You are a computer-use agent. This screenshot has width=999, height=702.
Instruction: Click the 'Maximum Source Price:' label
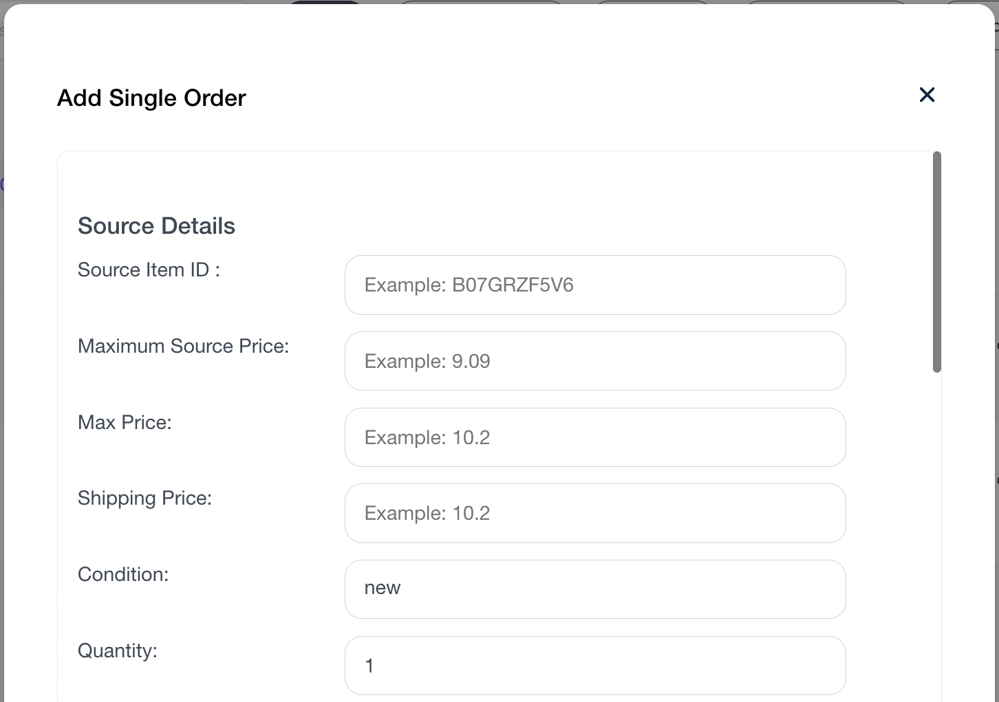(183, 346)
